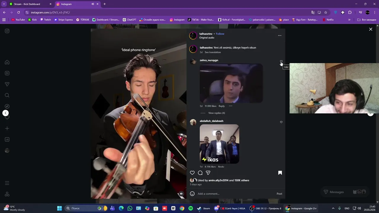Open ikas GIF in abdalluh_dalabeeh's comment

[219, 144]
